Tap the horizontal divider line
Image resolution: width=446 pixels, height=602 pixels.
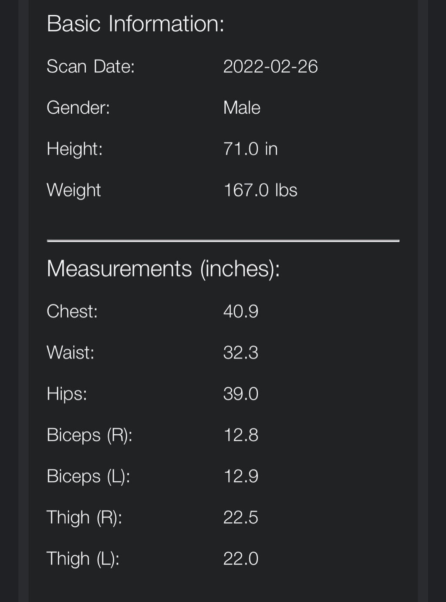tap(223, 240)
